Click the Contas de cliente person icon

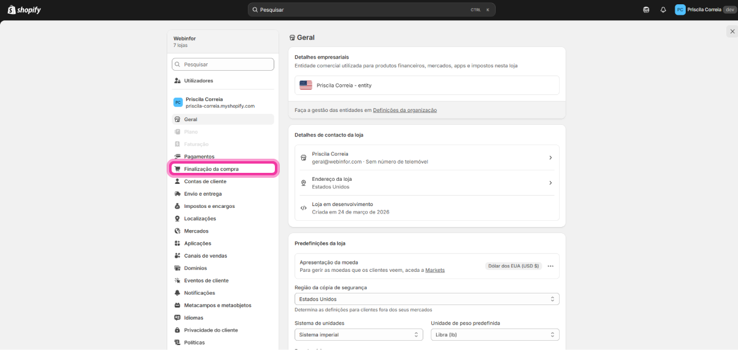tap(177, 181)
